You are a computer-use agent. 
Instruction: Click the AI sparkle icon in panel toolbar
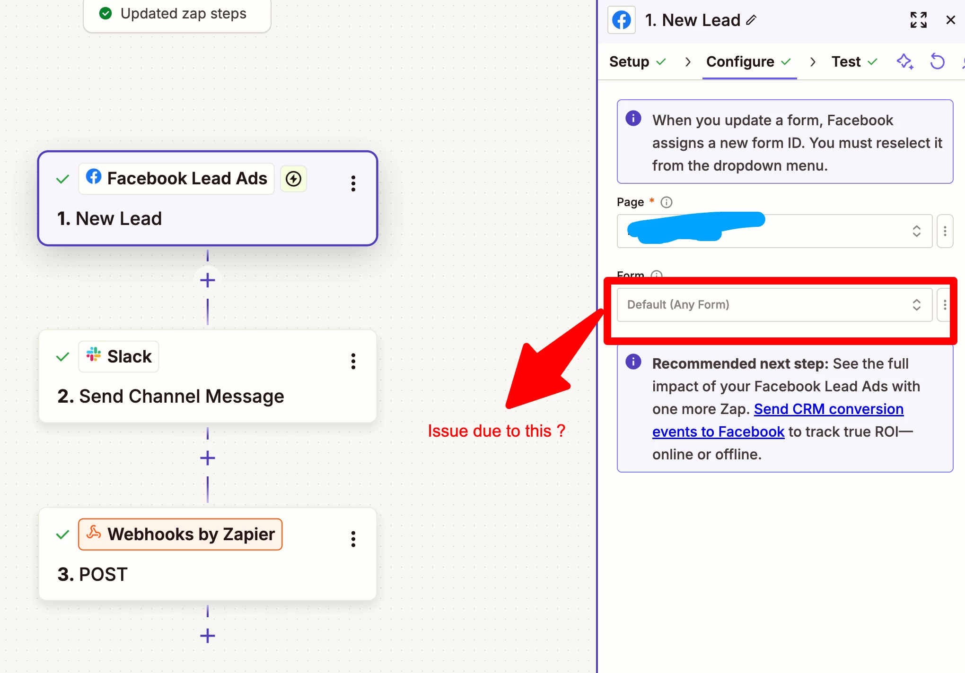(x=905, y=61)
